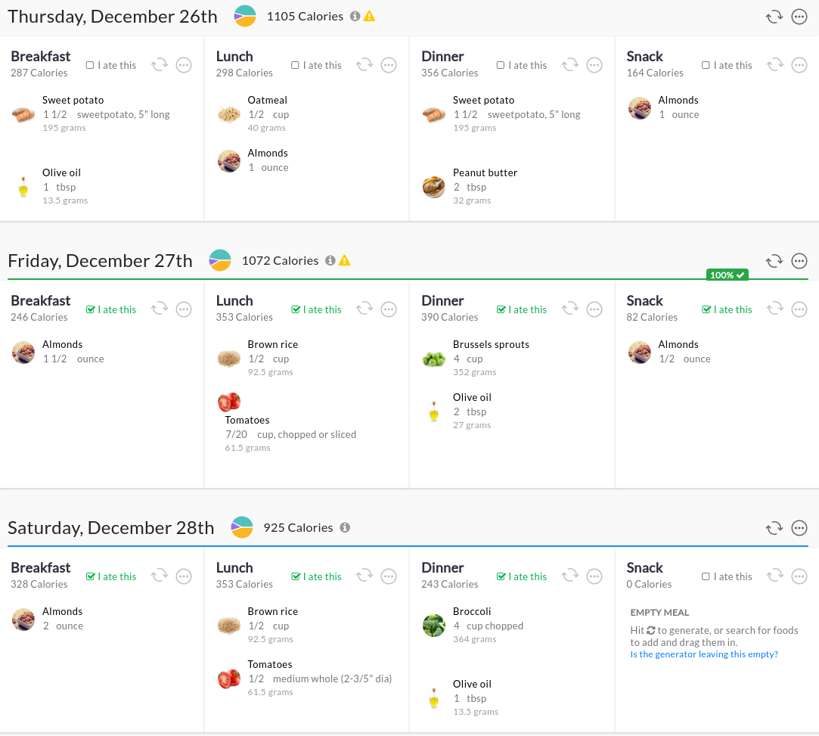Select Saturday, December 28th date heading
The height and width of the screenshot is (736, 819).
coord(110,528)
